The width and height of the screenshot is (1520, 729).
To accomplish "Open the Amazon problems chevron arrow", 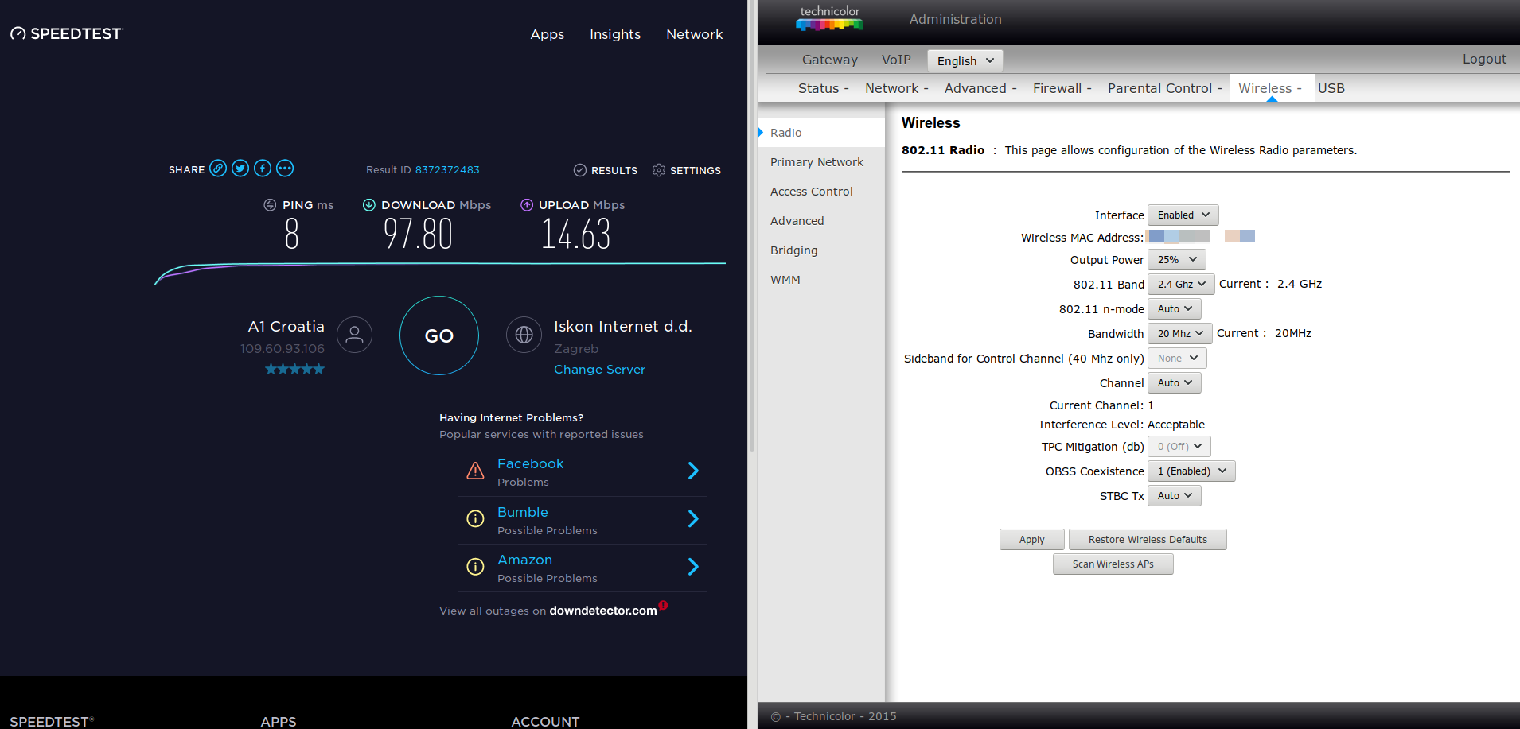I will 693,567.
